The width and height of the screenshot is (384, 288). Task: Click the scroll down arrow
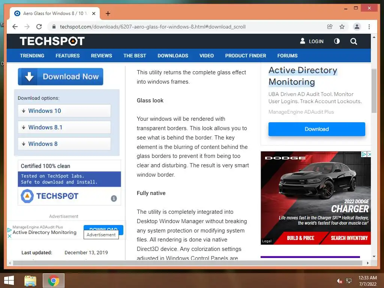(x=374, y=256)
